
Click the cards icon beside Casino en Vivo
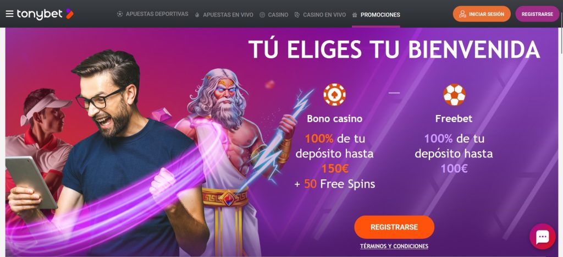coord(297,15)
